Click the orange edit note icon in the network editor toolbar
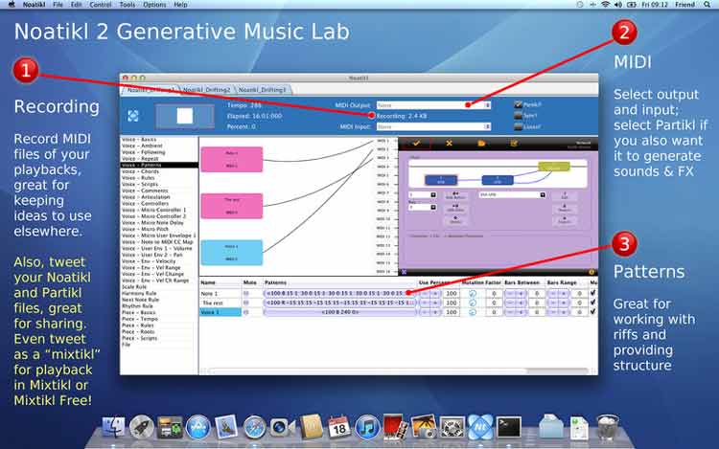The height and width of the screenshot is (449, 719). pyautogui.click(x=514, y=144)
